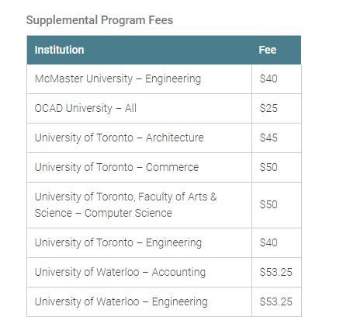Click the word Engineering in McMaster row

(x=173, y=79)
